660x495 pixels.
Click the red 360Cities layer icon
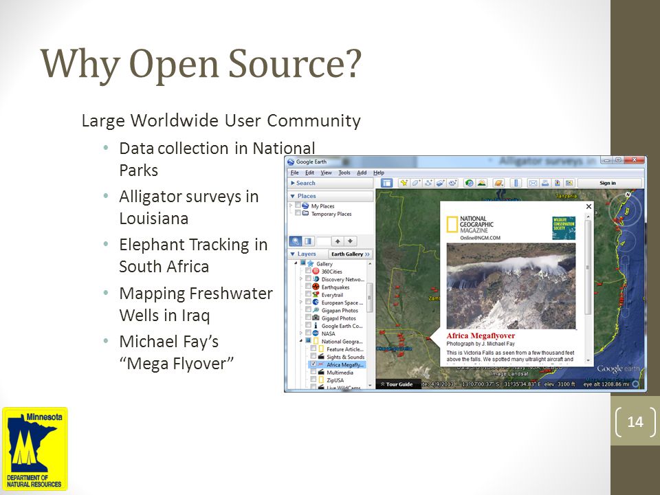pos(316,271)
